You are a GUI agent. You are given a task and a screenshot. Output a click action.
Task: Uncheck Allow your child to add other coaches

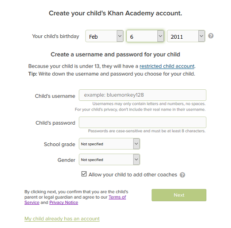84,174
